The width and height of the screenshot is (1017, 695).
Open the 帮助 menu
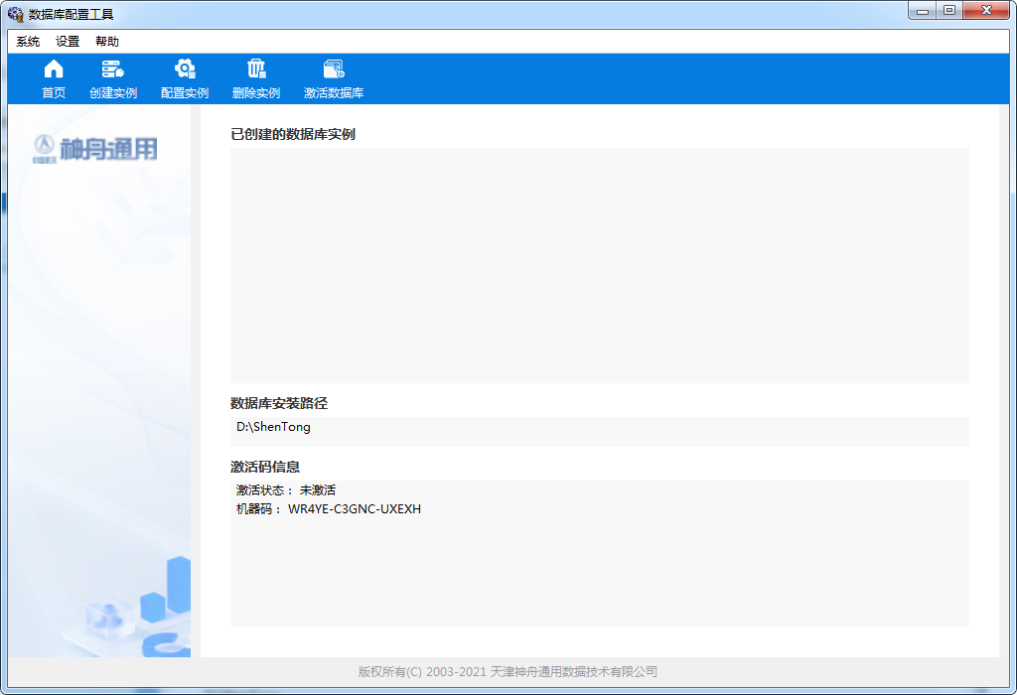click(107, 42)
